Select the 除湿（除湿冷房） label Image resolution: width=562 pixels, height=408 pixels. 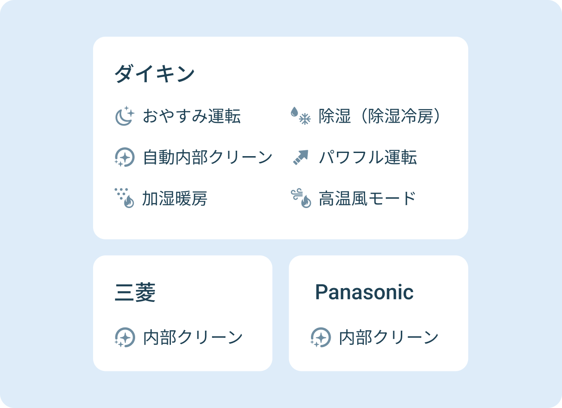click(x=380, y=116)
